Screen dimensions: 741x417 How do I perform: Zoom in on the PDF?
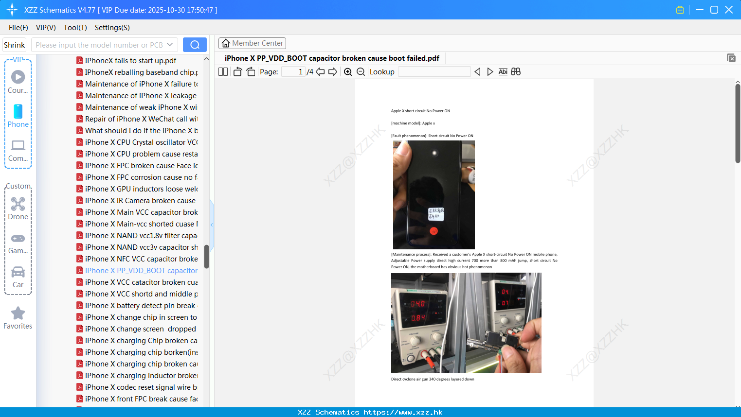click(348, 72)
